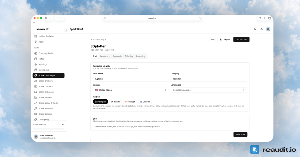The image size is (300, 157).
Task: Open the Country dropdown
Action: pos(131,90)
